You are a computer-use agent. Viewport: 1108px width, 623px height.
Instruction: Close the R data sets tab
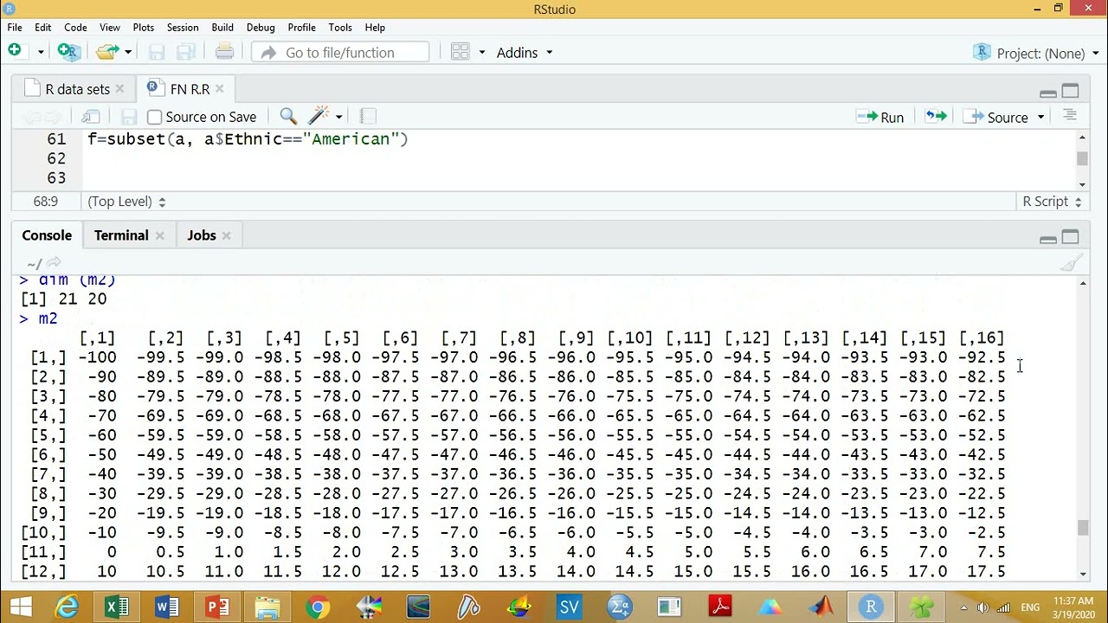click(x=119, y=89)
